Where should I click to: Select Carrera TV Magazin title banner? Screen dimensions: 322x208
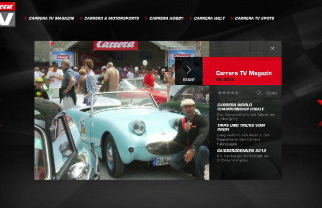243,71
